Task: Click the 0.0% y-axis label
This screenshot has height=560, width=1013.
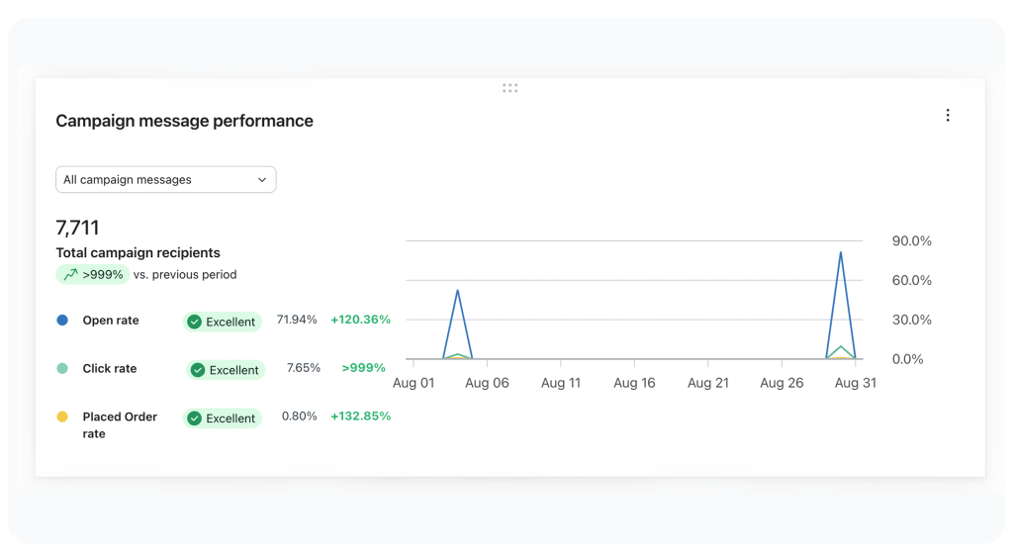Action: point(908,359)
